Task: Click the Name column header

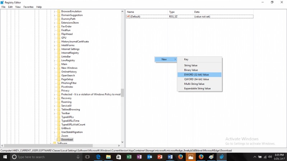Action: coord(147,12)
